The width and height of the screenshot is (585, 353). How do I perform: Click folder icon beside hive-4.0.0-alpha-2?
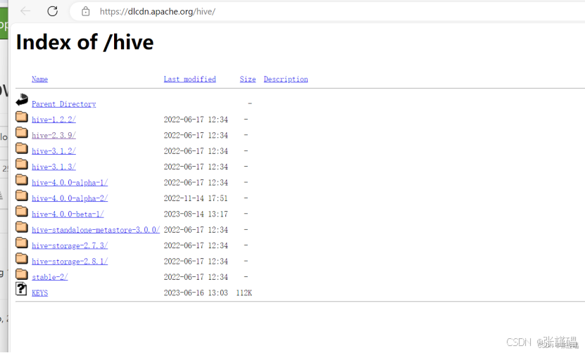click(x=22, y=195)
